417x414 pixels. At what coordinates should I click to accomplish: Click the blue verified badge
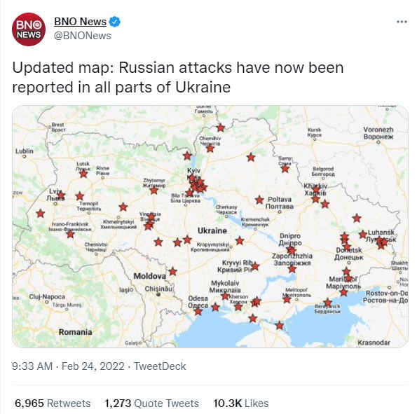point(115,22)
